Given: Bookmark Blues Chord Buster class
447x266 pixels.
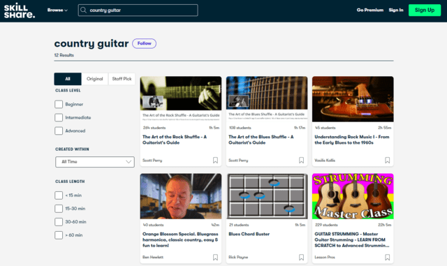Looking at the screenshot, I should pyautogui.click(x=301, y=257).
